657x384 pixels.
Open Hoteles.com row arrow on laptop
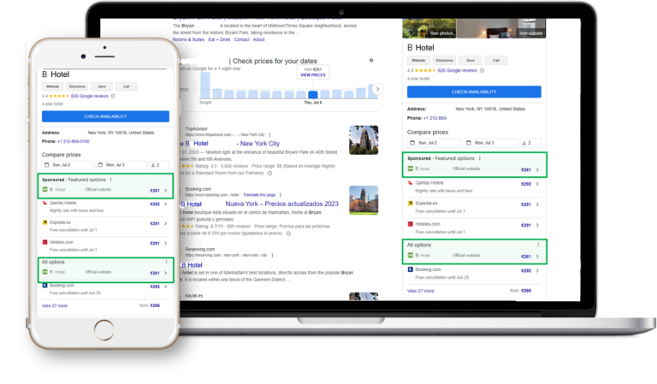tap(537, 225)
